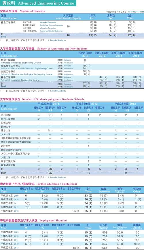
Task: Click the Advanced Mechanical Engineering Course row
Action: pyautogui.click(x=72, y=61)
